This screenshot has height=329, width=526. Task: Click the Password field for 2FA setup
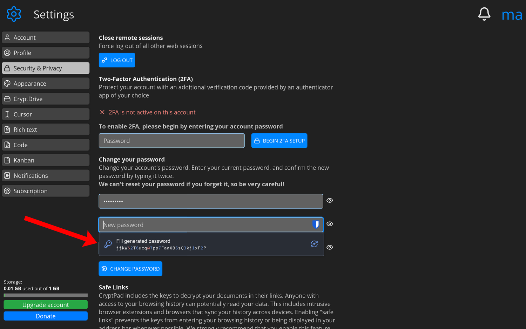171,140
